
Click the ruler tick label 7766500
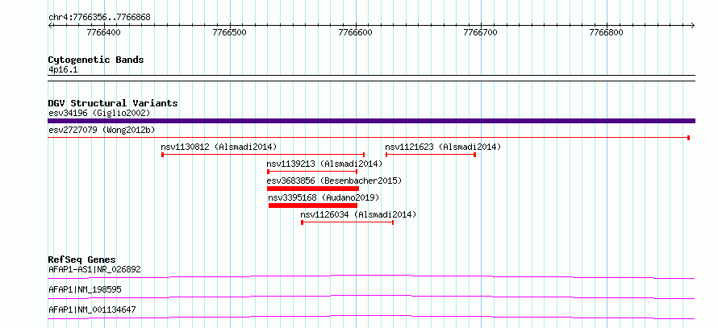230,32
